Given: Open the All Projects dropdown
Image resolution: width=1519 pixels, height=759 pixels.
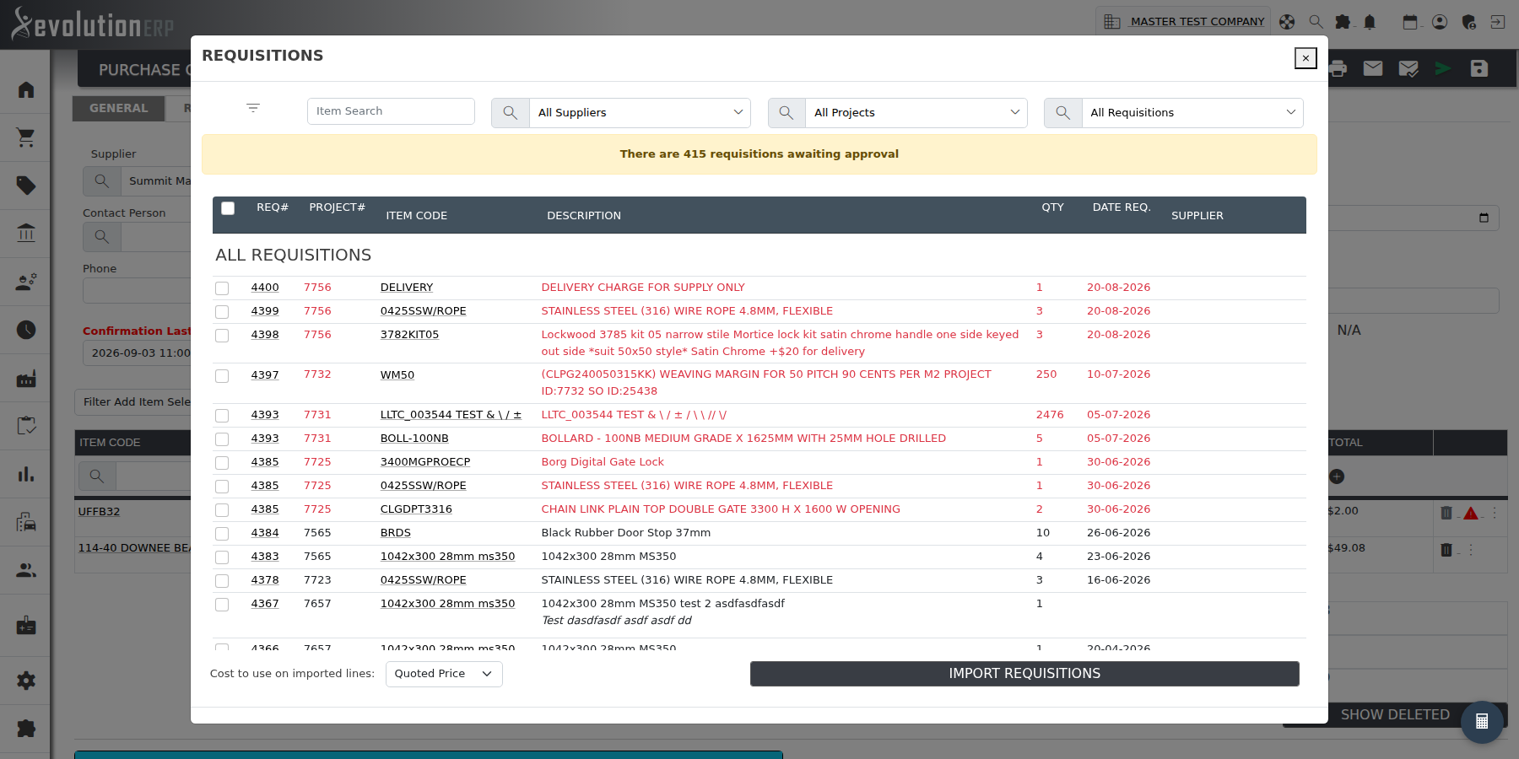Looking at the screenshot, I should tap(916, 113).
